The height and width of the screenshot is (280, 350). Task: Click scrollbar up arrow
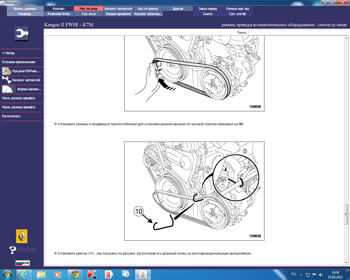(346, 38)
